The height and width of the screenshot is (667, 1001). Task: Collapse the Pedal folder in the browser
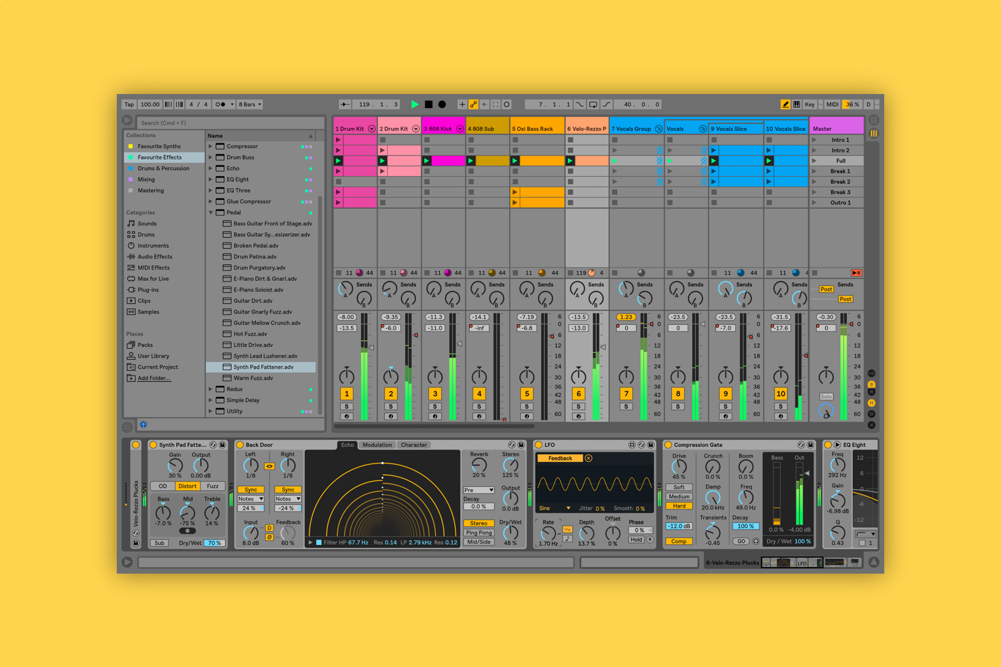point(210,213)
